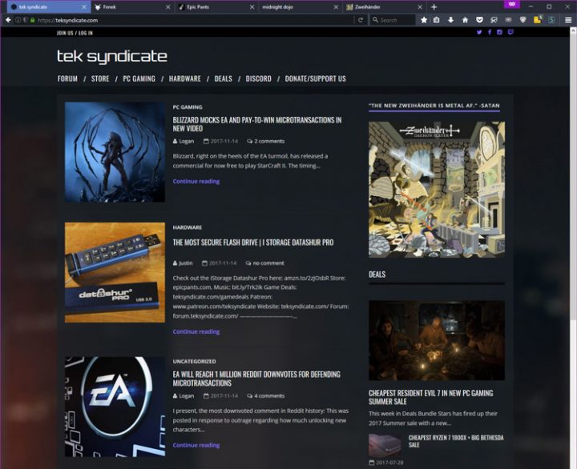Open the DONATE/SUPPORT US menu item
This screenshot has width=577, height=469.
click(316, 78)
